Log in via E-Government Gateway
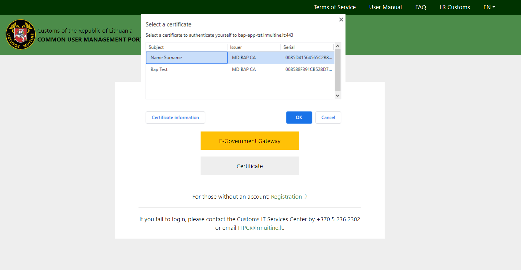This screenshot has height=270, width=521. 249,141
